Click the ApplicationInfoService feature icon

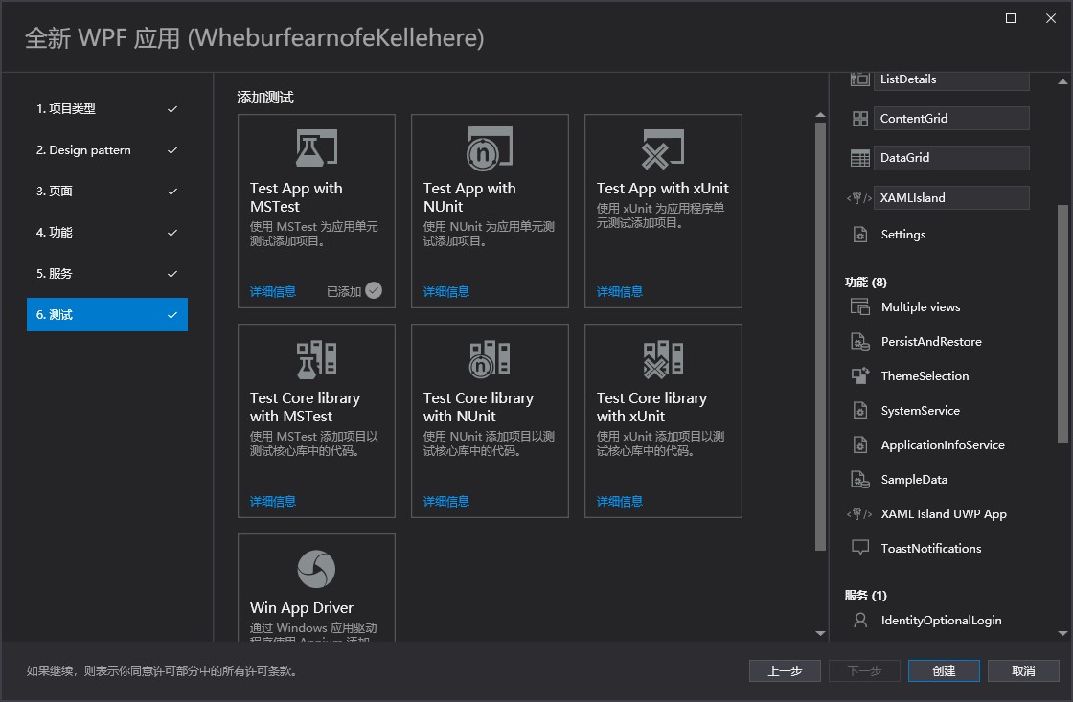coord(860,444)
